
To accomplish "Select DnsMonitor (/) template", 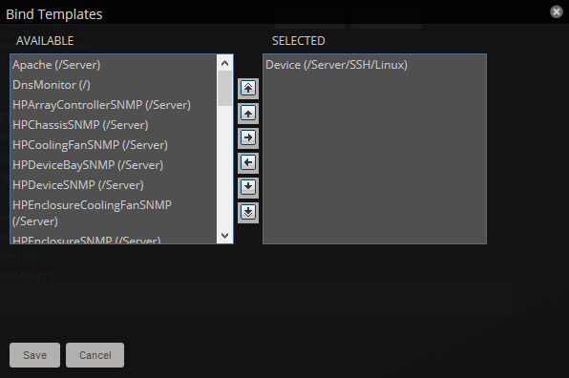I will tap(114, 85).
